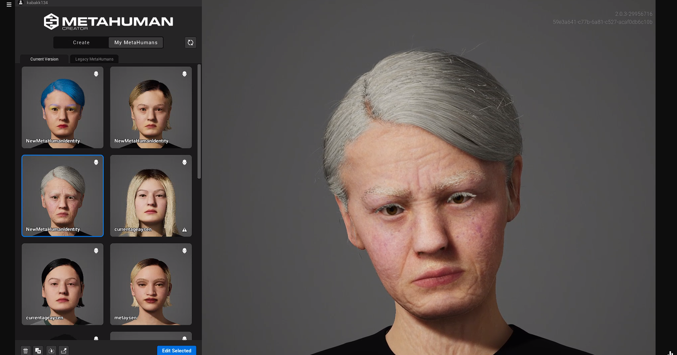
Task: Click the currentageaysen label on black-haired card
Action: (x=45, y=318)
